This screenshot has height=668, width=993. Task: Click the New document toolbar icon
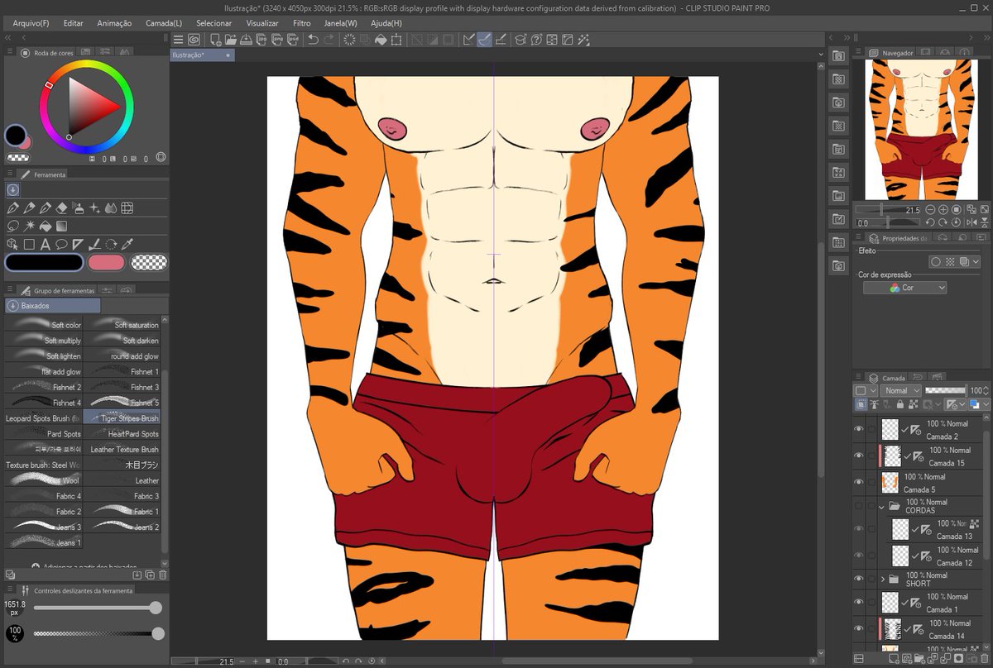tap(215, 39)
